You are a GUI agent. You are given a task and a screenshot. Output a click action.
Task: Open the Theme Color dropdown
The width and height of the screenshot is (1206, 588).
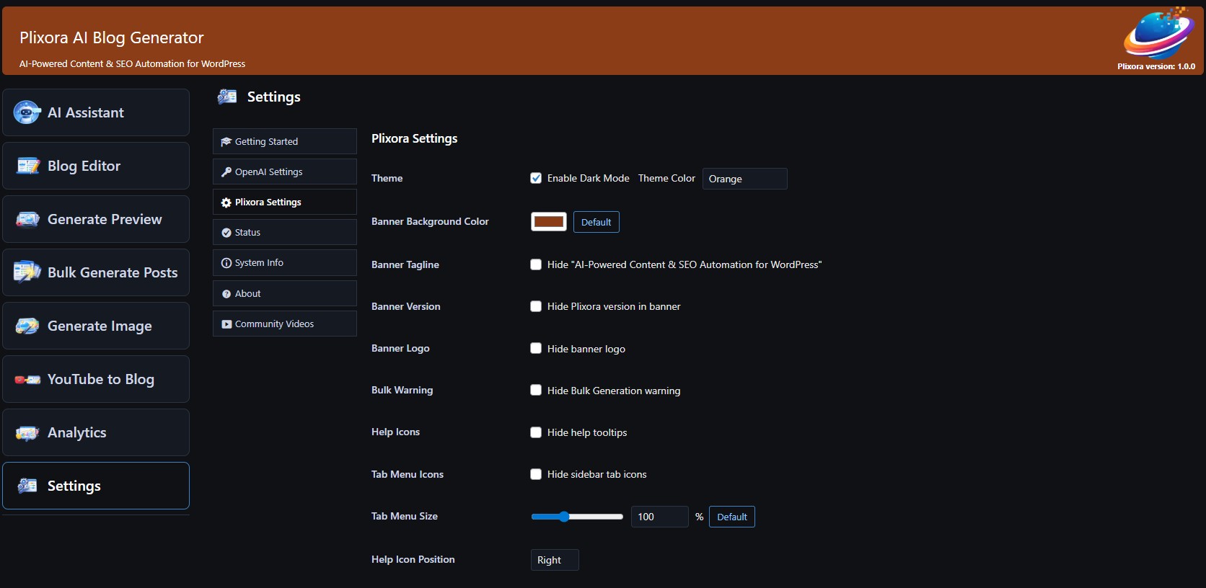(x=744, y=179)
